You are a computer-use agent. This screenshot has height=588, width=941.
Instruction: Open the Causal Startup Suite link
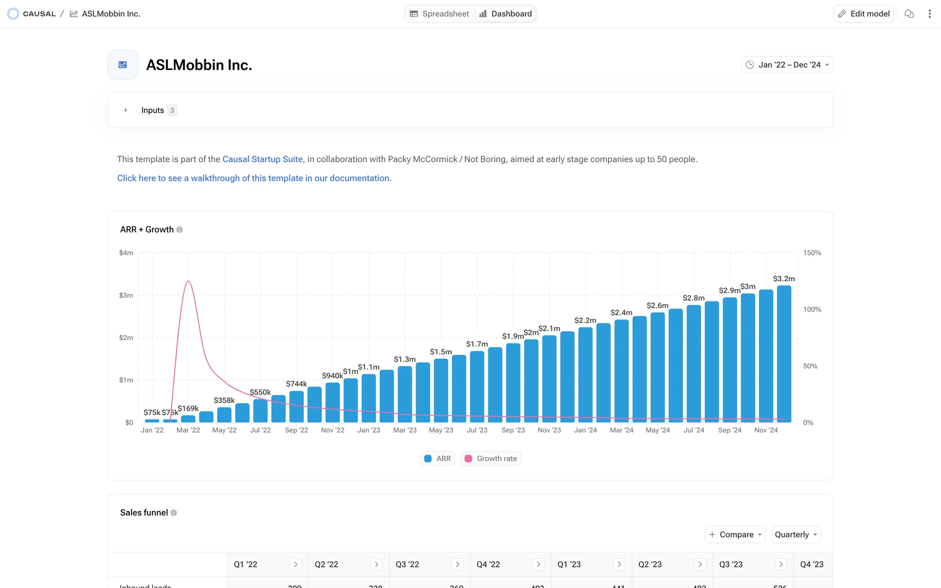[x=262, y=159]
